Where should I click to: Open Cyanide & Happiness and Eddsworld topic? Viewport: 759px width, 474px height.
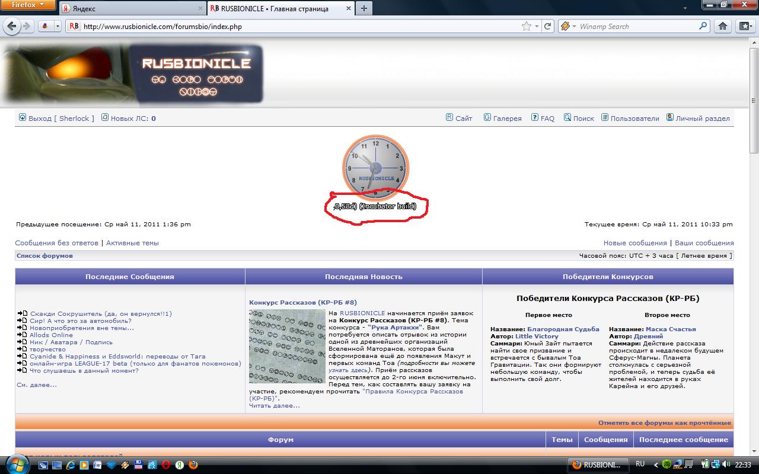[118, 357]
